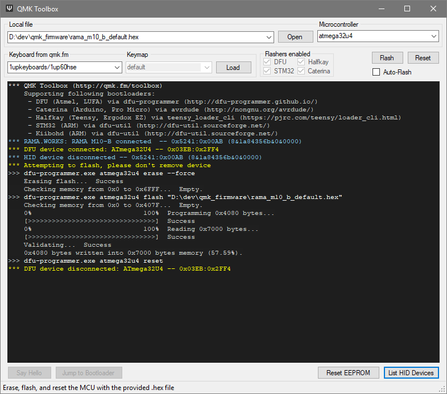Close the QMK Toolbox window
Image resolution: width=447 pixels, height=394 pixels.
(433, 9)
